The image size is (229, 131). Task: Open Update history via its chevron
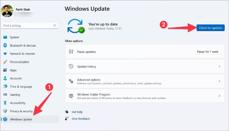pyautogui.click(x=220, y=66)
